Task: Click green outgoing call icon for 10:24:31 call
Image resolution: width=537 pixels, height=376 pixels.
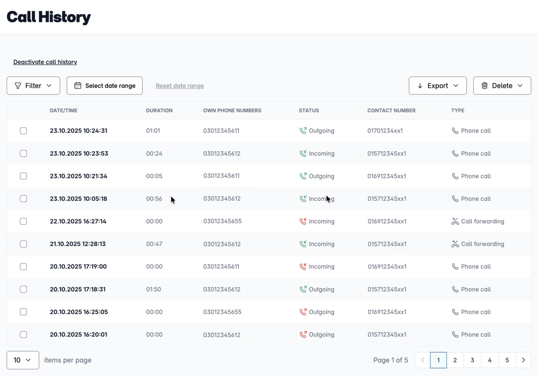Action: 303,131
